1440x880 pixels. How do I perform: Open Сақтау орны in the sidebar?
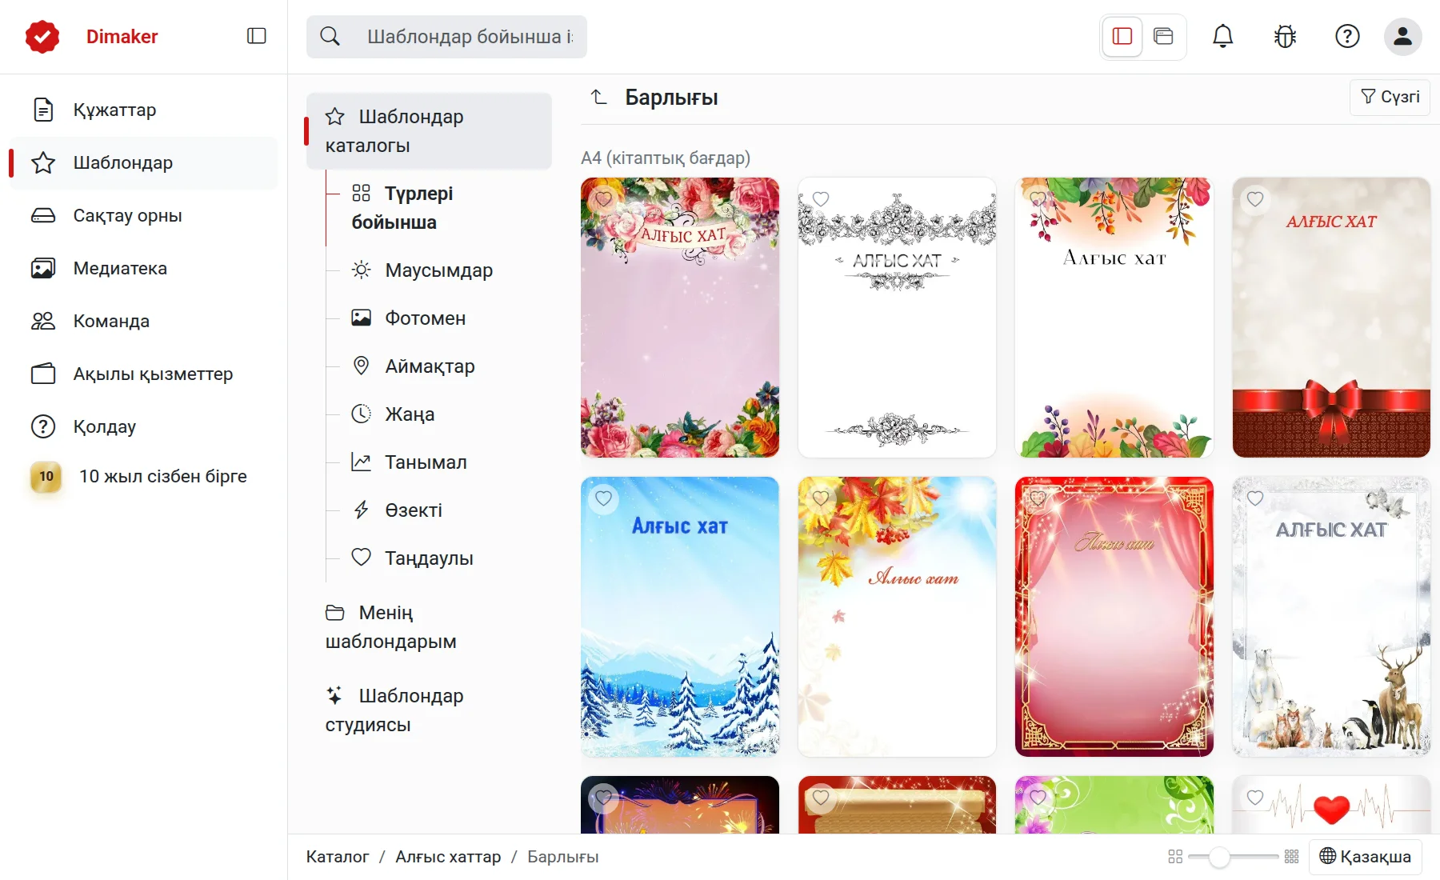pyautogui.click(x=144, y=215)
